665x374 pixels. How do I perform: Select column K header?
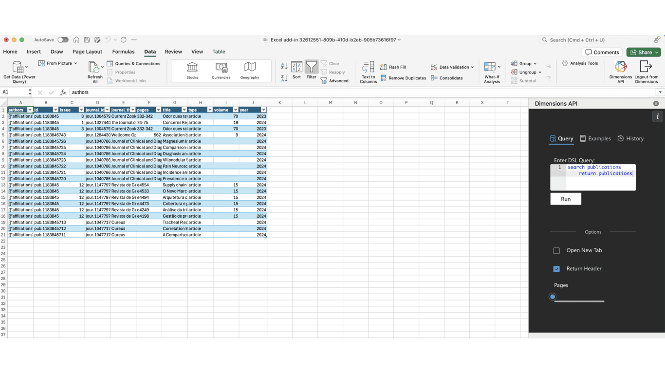coord(279,103)
